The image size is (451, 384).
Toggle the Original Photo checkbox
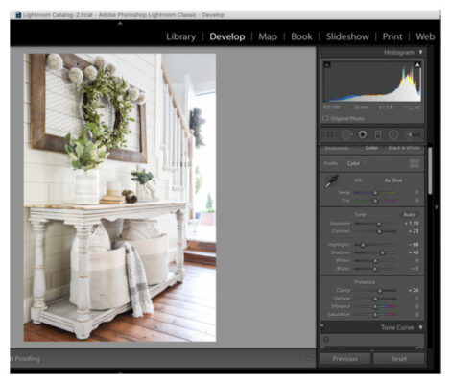[325, 118]
